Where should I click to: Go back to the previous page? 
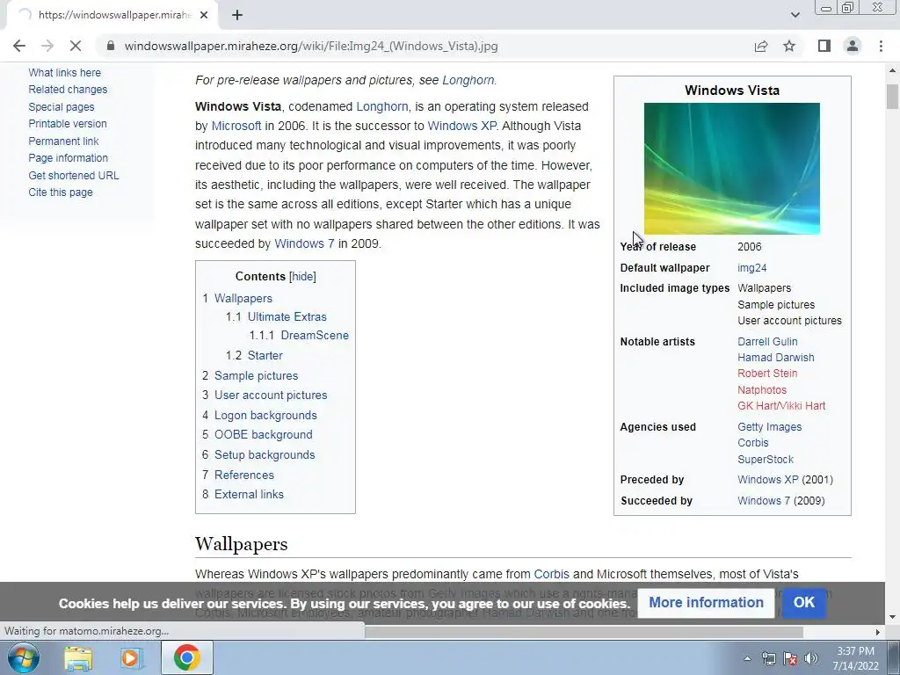click(x=19, y=46)
